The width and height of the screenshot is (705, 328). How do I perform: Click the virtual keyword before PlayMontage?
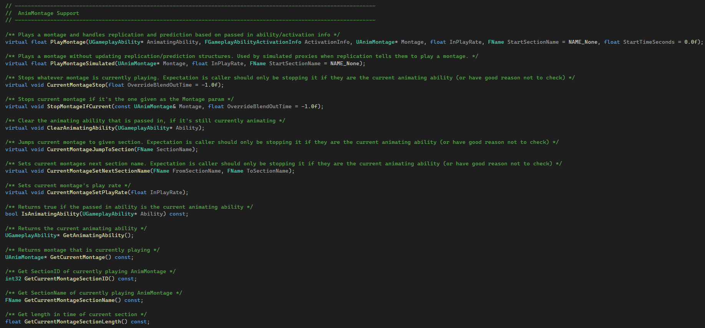tap(17, 42)
